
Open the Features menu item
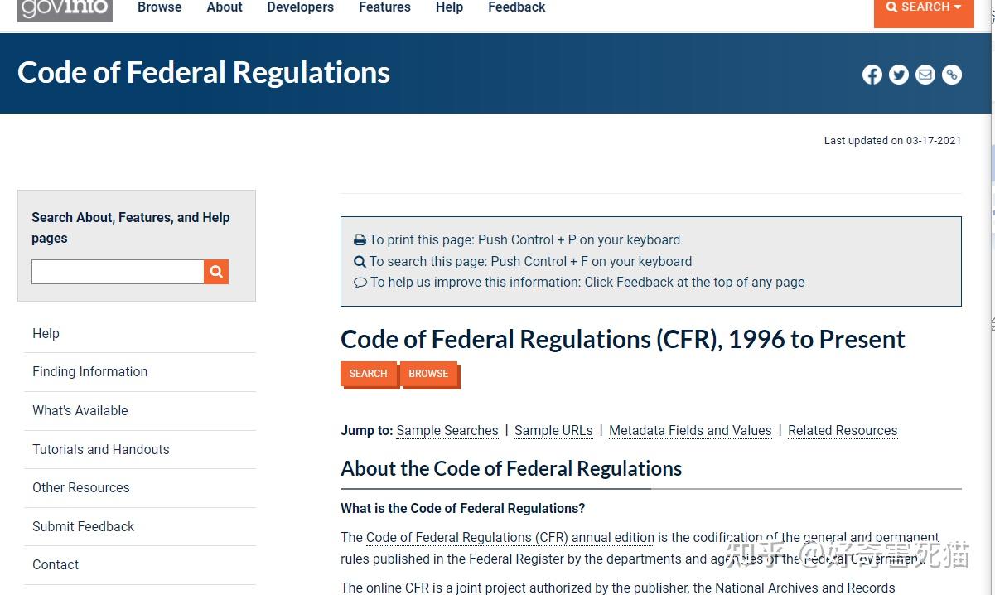click(384, 7)
